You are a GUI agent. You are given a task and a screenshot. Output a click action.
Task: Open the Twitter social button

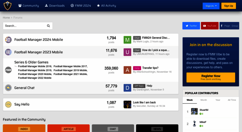[191, 26]
